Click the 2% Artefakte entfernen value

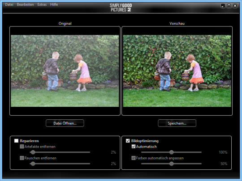tap(113, 152)
